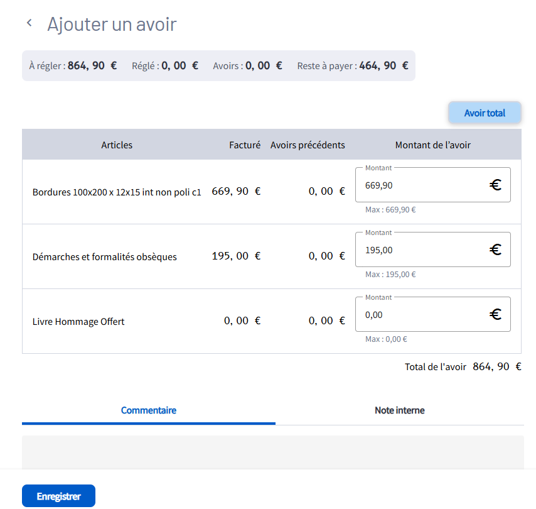Viewport: 536px width, 509px height.
Task: Click the euro icon in Démarches amount field
Action: tap(495, 250)
